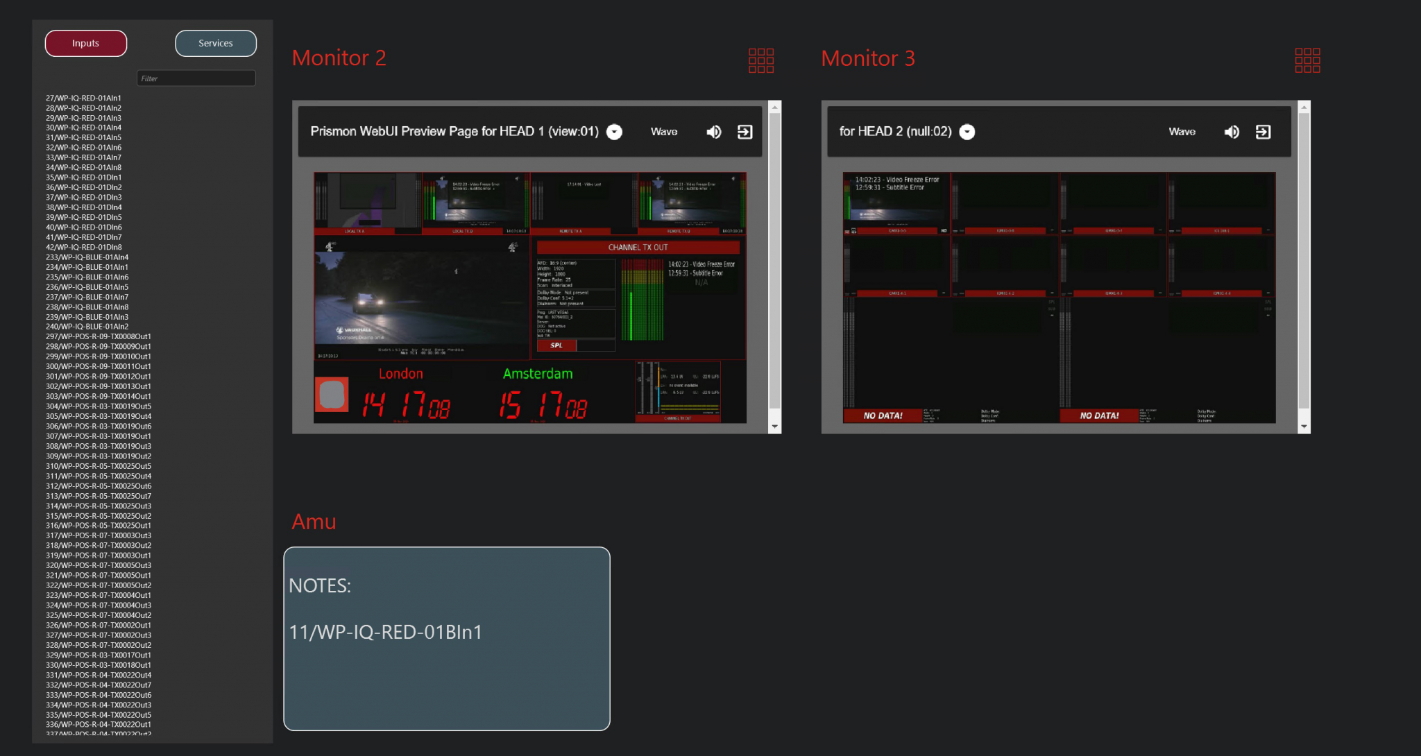The image size is (1421, 756).
Task: Click the scroll-up arrow on Monitor 3 preview
Action: [1304, 108]
